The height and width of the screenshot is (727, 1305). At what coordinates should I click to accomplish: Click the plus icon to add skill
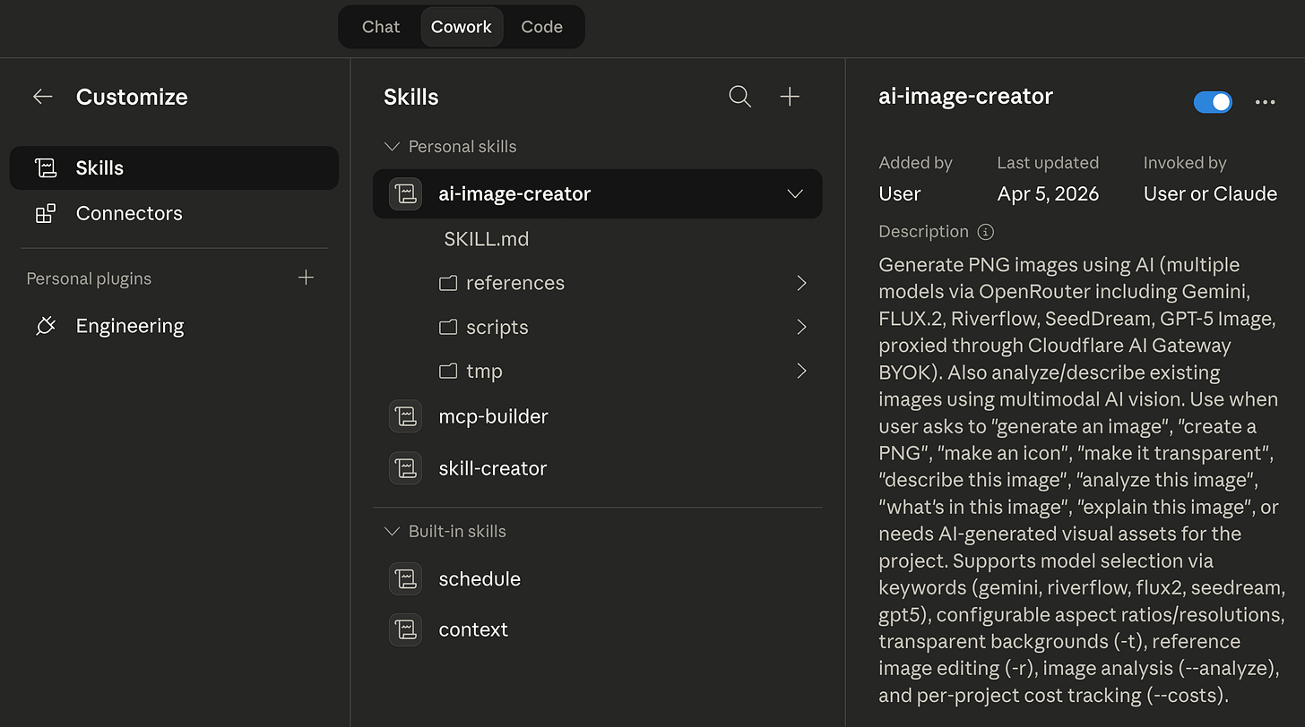pos(790,97)
